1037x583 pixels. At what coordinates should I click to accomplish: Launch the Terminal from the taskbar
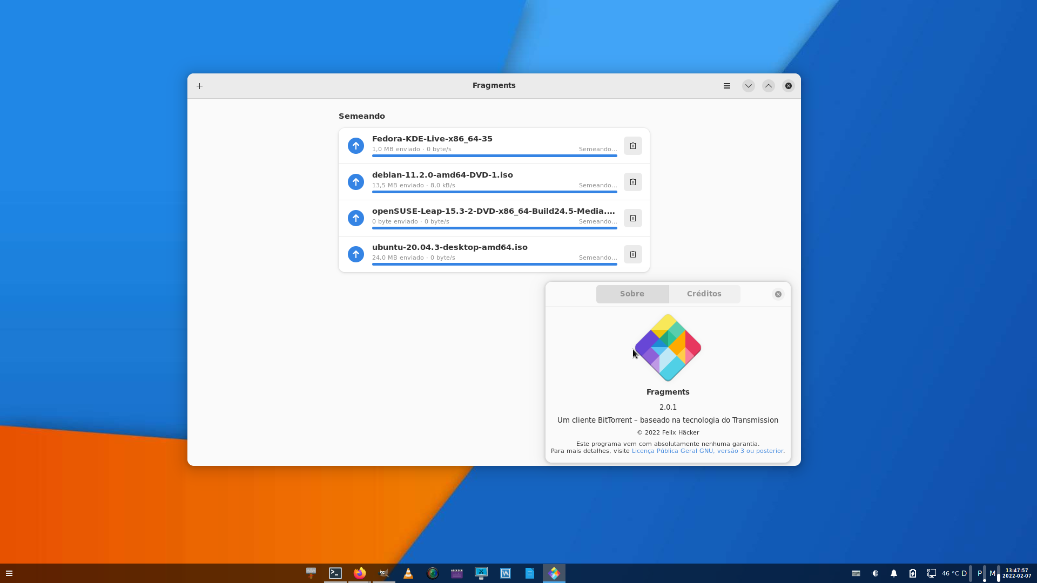coord(335,573)
